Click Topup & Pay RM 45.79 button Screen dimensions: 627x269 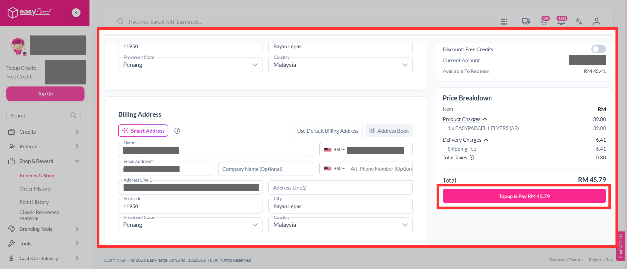click(x=524, y=196)
